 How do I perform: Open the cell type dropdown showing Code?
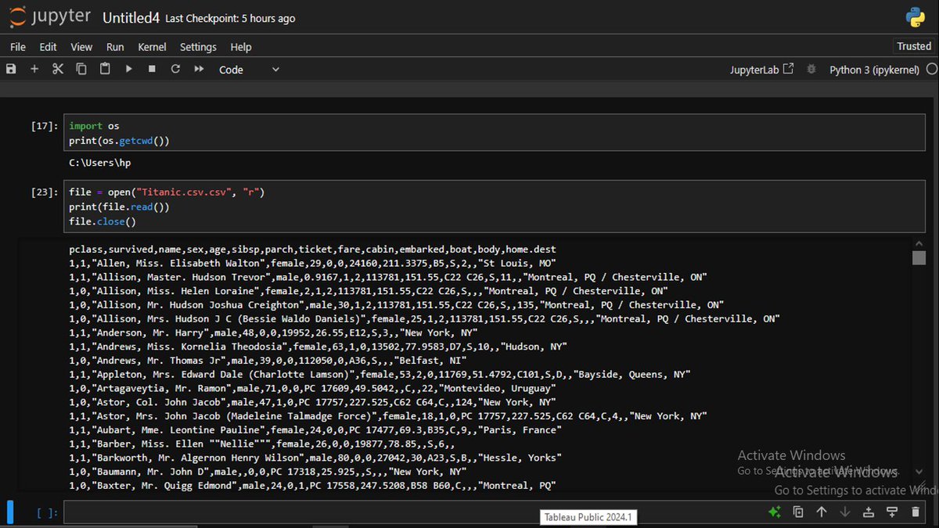(248, 70)
